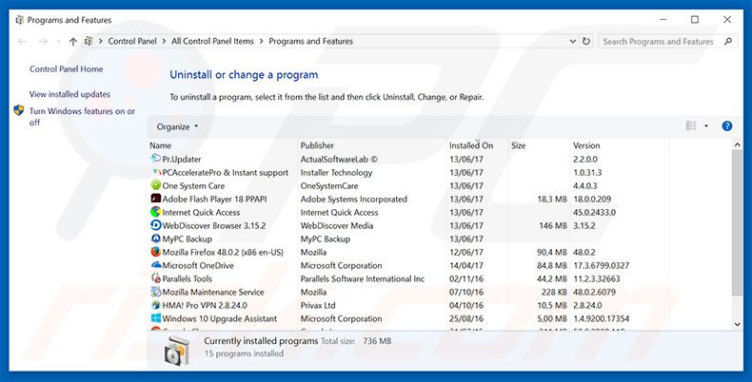Open the recent locations dropdown arrow
The width and height of the screenshot is (752, 382).
pos(58,42)
